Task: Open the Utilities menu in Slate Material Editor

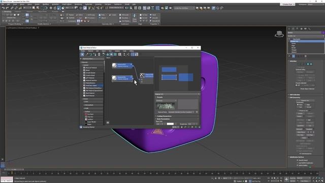Action: tap(132, 51)
